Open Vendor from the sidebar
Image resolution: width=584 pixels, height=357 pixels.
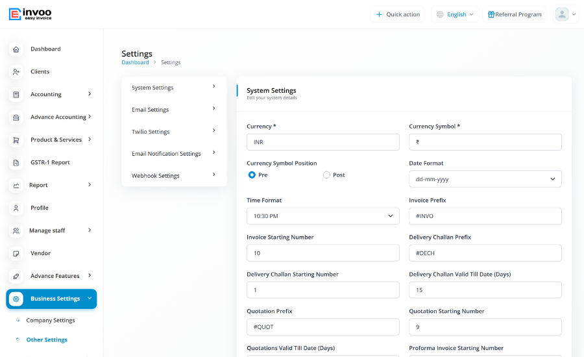click(x=40, y=253)
